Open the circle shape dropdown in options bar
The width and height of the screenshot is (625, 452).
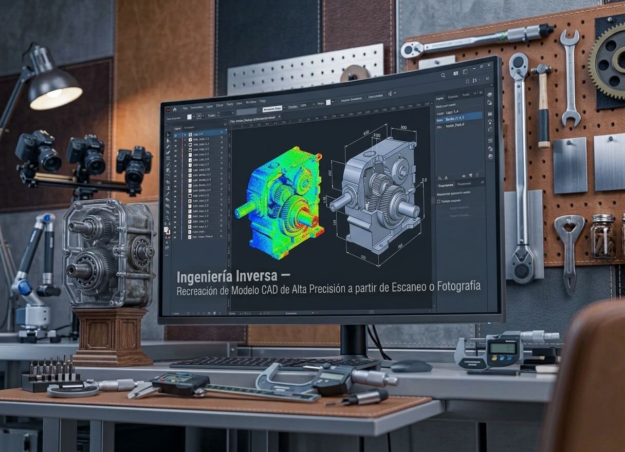tap(199, 116)
